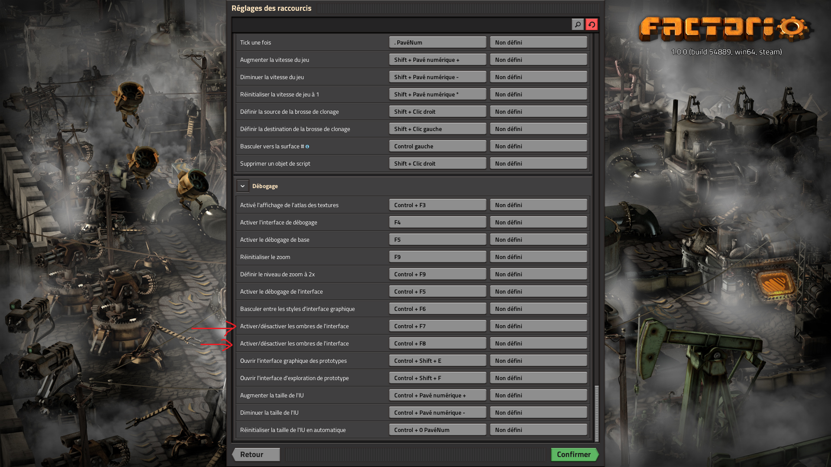The height and width of the screenshot is (467, 831).
Task: Edit primary binding for Supprimer un objet de script
Action: tap(438, 163)
